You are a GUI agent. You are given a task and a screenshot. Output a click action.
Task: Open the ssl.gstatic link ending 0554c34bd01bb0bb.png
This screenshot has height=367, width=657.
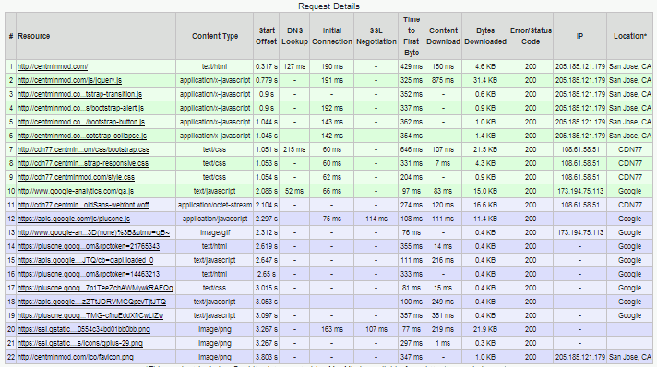coord(84,329)
